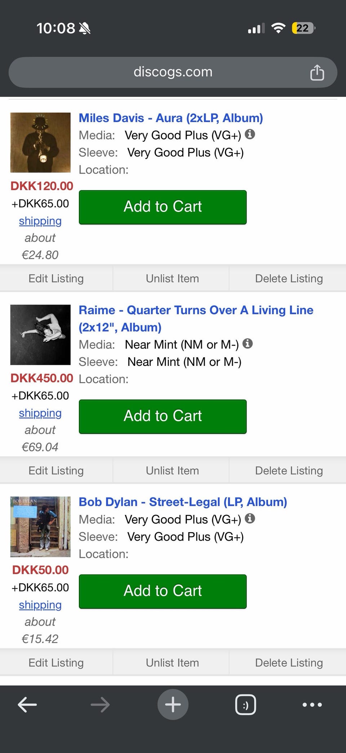Open a new tab with plus button
Viewport: 346px width, 753px height.
[173, 705]
